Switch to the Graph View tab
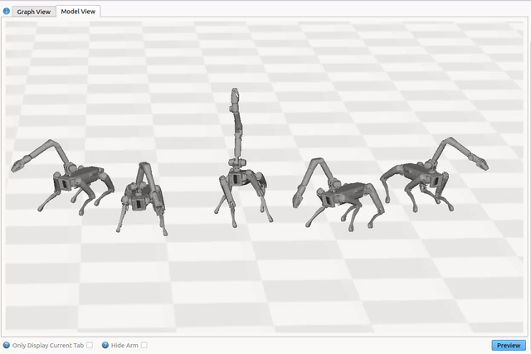 pyautogui.click(x=34, y=12)
